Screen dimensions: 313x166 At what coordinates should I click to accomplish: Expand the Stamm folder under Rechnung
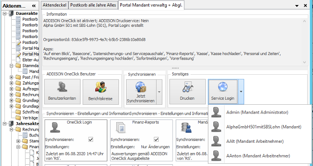(18, 141)
